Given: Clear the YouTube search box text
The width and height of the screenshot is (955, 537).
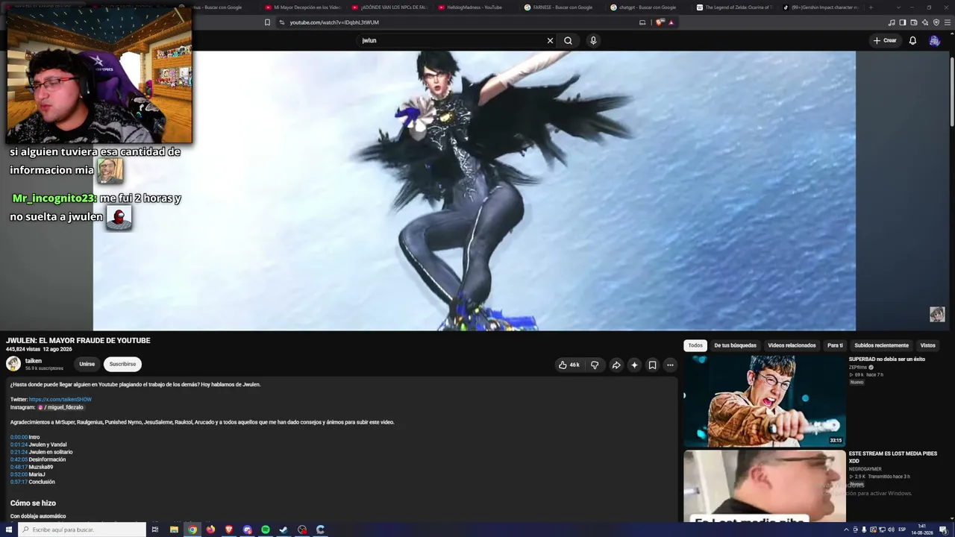Looking at the screenshot, I should click(550, 40).
